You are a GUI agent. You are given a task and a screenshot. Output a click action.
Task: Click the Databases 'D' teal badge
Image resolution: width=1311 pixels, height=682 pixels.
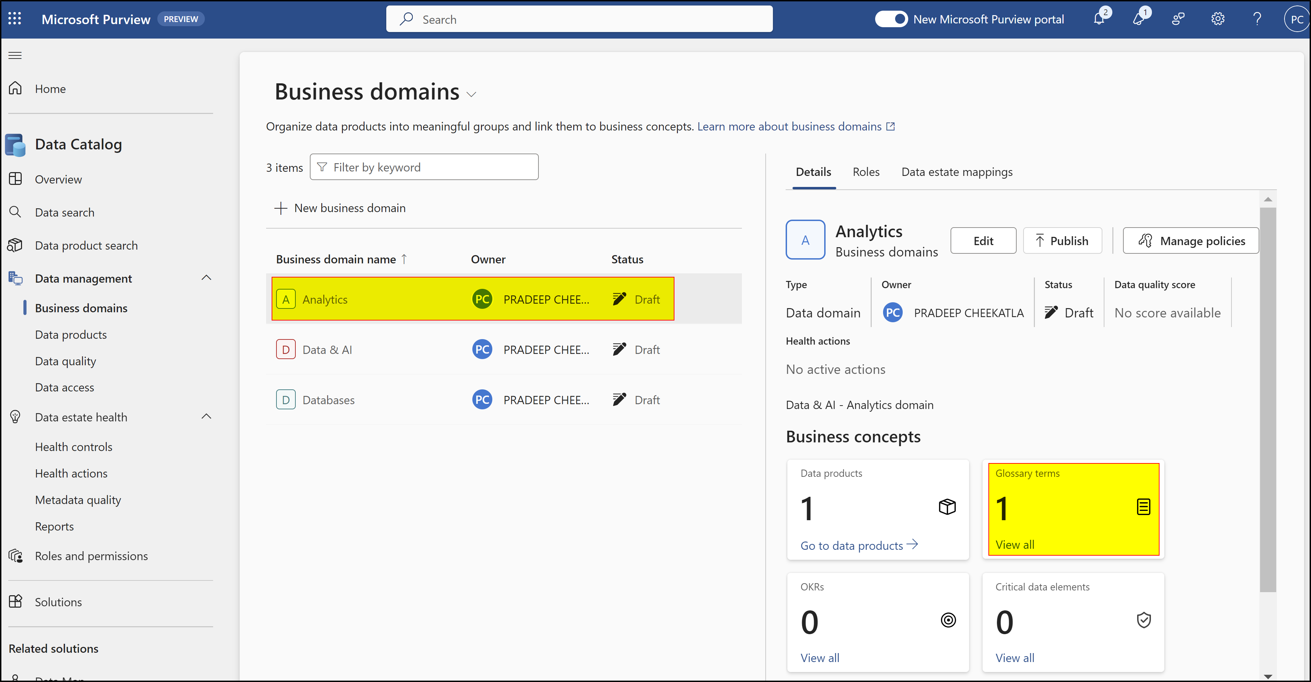pos(285,400)
